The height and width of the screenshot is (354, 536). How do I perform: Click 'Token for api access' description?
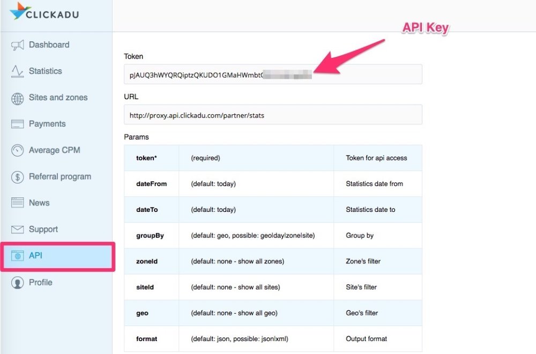point(376,158)
